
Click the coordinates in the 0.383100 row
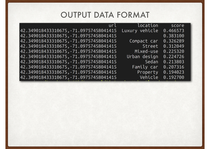(68, 36)
